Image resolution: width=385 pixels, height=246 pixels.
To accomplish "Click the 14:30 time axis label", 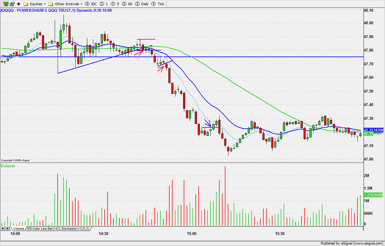I will point(103,234).
